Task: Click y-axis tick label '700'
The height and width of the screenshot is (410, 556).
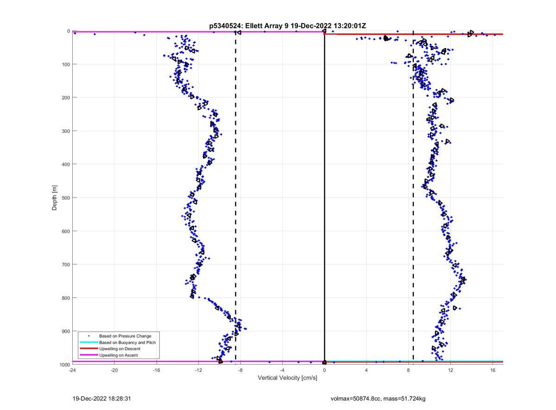Action: pyautogui.click(x=65, y=265)
